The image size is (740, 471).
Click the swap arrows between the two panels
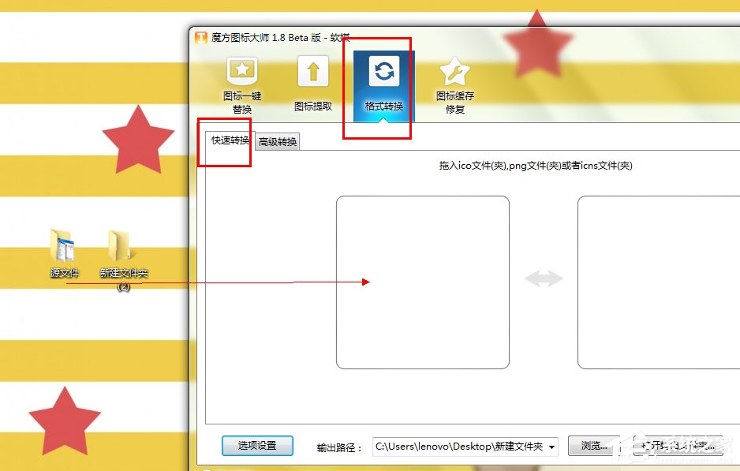coord(544,278)
